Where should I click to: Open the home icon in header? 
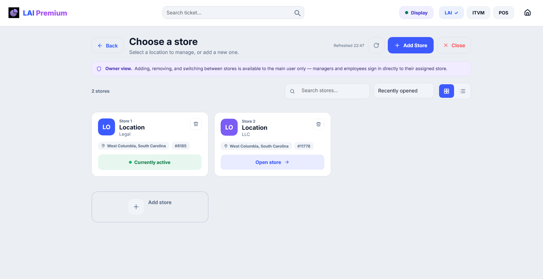click(x=527, y=13)
